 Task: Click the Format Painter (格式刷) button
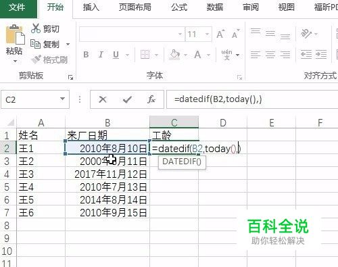click(49, 59)
